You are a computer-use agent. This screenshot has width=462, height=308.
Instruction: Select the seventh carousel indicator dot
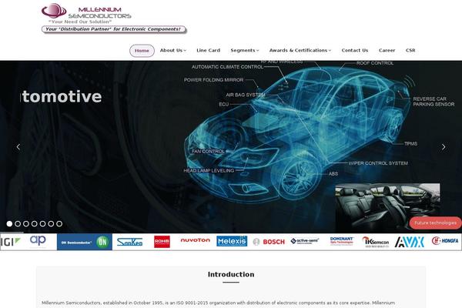[59, 224]
